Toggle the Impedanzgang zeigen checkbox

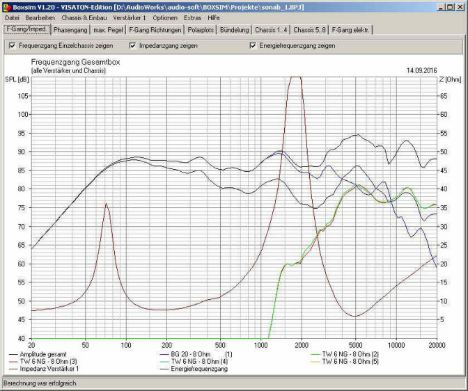pyautogui.click(x=133, y=46)
